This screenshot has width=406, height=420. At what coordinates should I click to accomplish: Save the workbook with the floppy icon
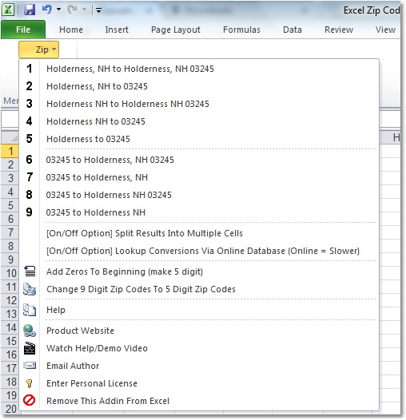(30, 10)
